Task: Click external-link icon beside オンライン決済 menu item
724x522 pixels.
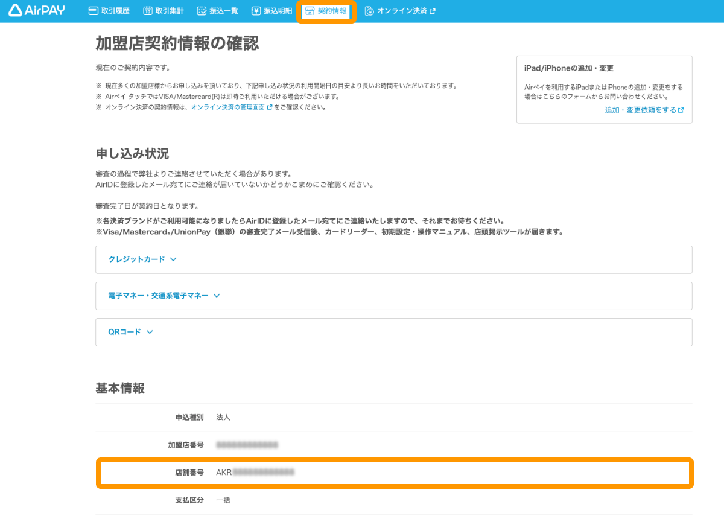Action: [432, 11]
